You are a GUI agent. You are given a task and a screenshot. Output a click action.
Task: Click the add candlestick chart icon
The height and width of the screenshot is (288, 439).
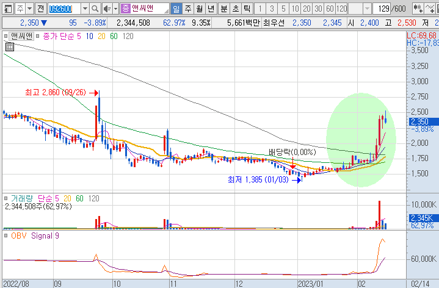[x=418, y=9]
